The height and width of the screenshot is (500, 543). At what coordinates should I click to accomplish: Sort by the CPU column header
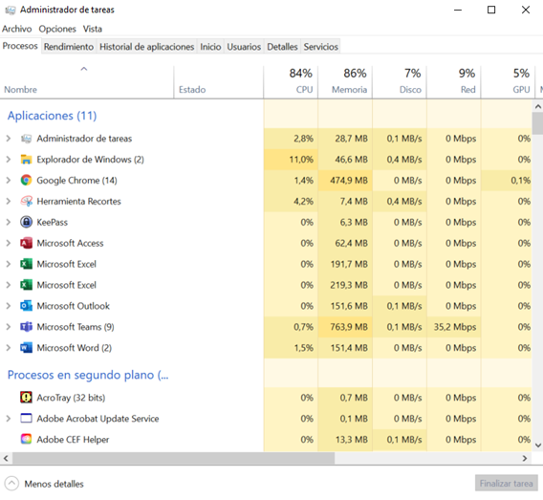(291, 82)
